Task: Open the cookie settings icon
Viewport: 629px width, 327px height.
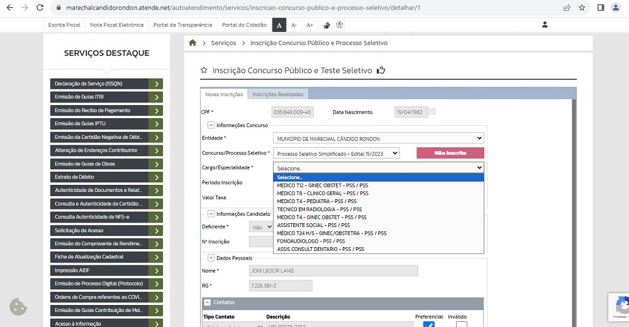Action: [18, 307]
